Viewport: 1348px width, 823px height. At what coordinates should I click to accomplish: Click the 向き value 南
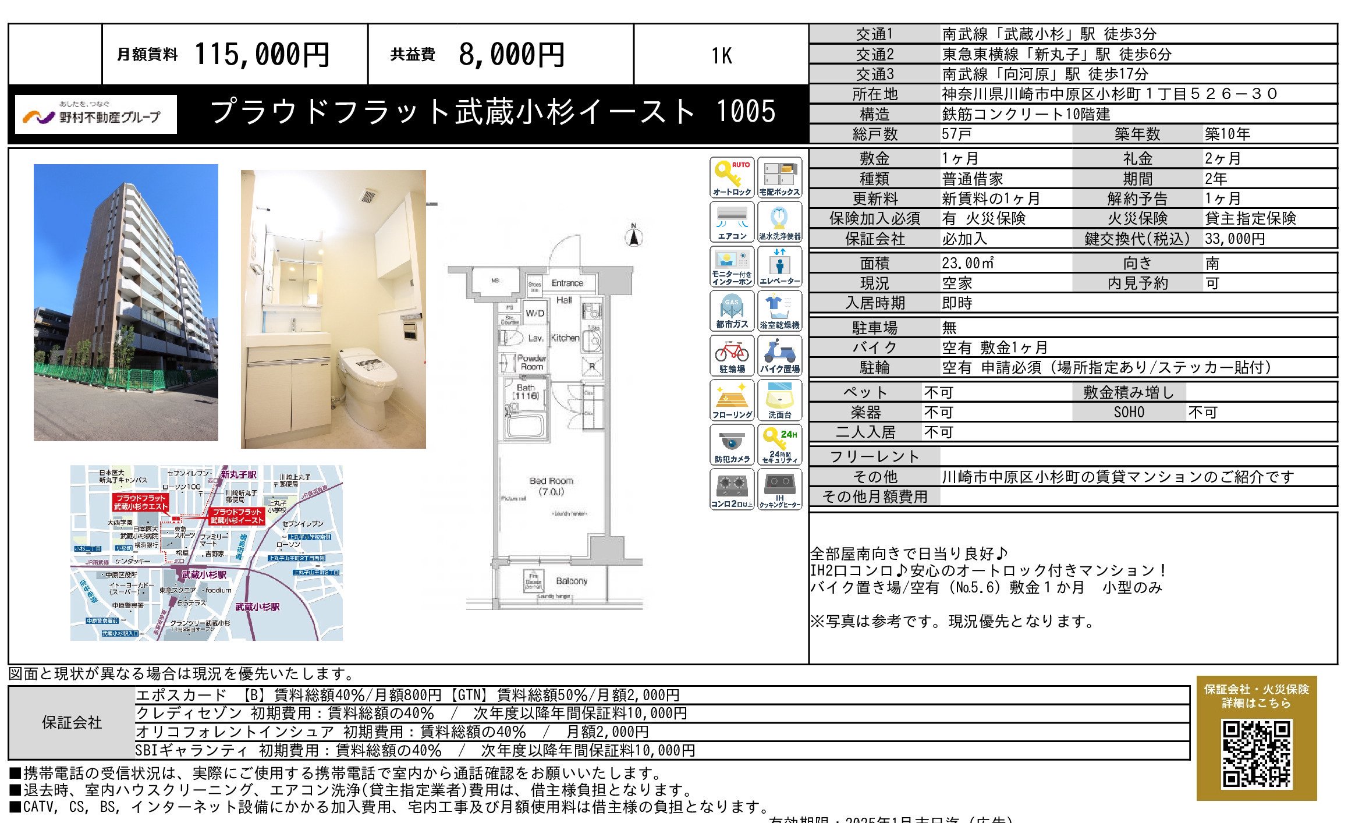(1212, 263)
